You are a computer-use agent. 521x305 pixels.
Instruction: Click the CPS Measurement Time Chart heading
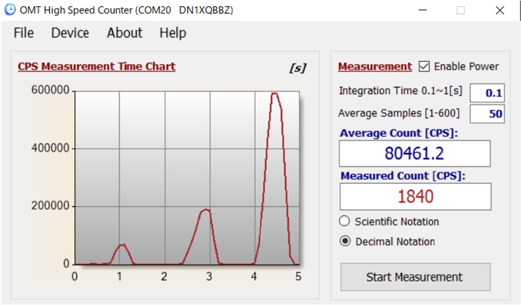tap(96, 67)
